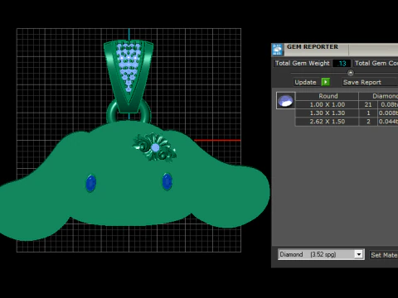The image size is (398, 298).
Task: Click the Total Gem Count label
Action: click(376, 63)
